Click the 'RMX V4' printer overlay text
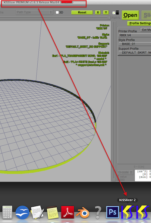This screenshot has height=223, width=151. 102,29
